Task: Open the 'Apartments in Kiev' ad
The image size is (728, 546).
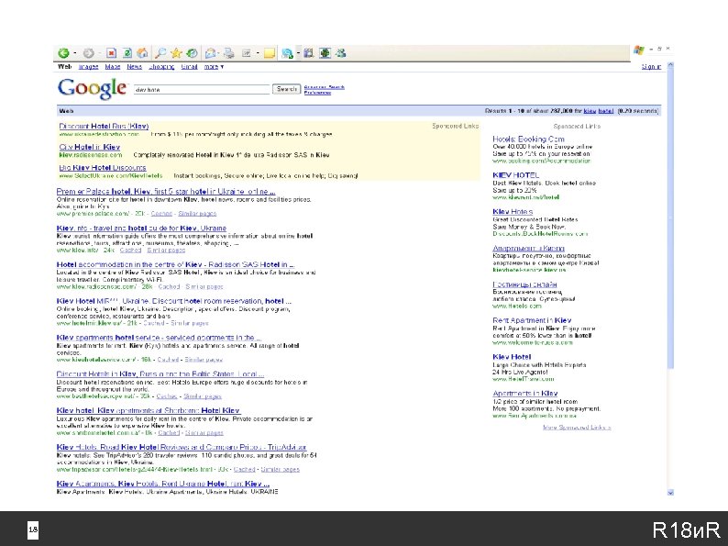Action: [525, 394]
